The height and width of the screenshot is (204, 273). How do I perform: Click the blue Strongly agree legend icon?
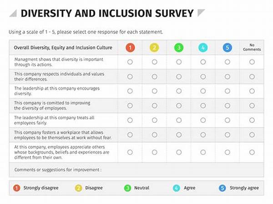222,188
